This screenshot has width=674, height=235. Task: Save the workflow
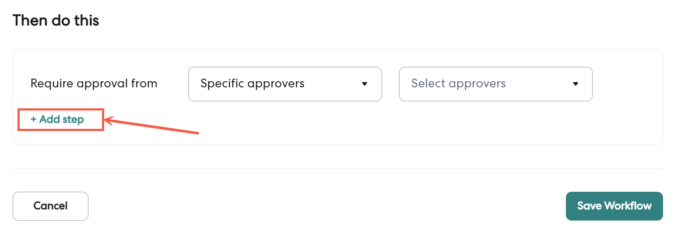[x=614, y=206]
